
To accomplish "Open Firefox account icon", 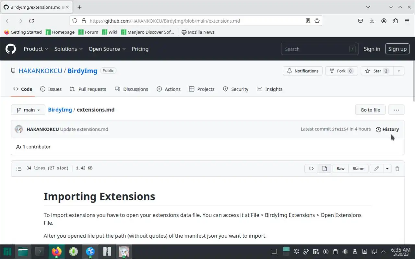I will [x=384, y=21].
